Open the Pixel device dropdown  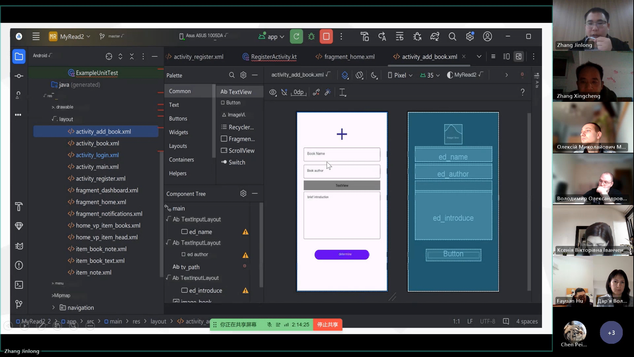pyautogui.click(x=400, y=75)
